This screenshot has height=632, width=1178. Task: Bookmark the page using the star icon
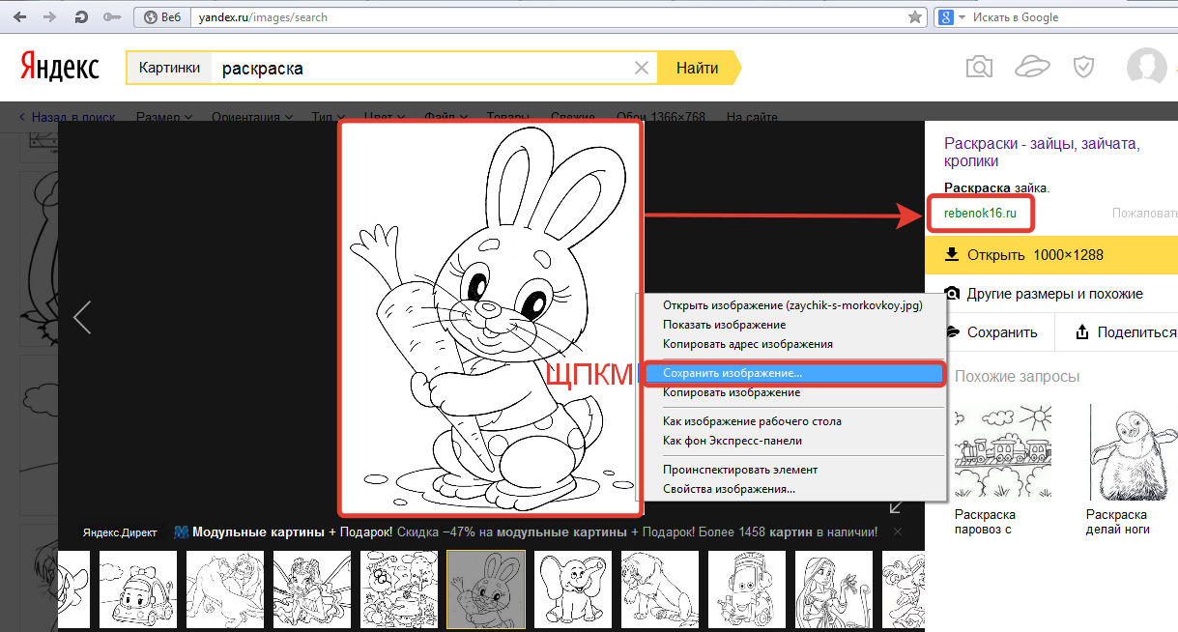tap(914, 17)
